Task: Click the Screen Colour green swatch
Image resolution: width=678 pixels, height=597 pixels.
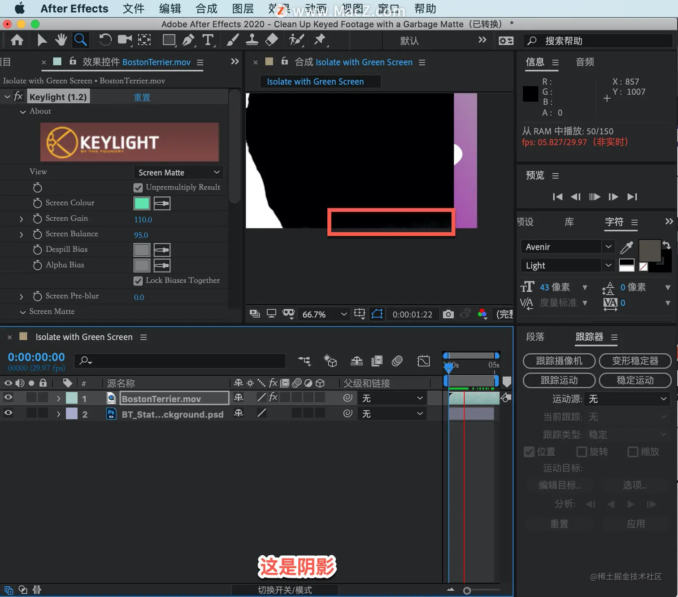Action: coord(142,203)
